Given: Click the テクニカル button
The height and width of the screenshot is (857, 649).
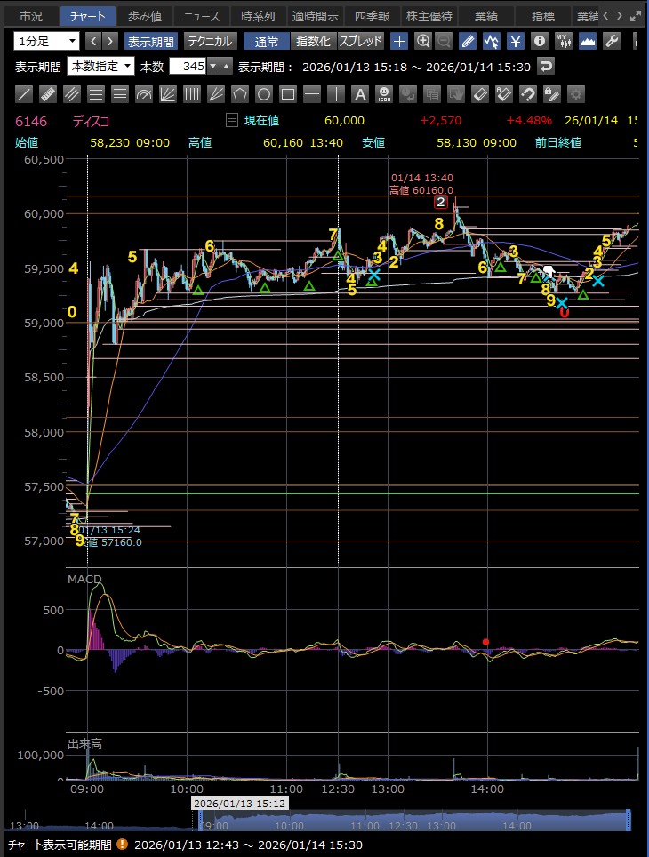Looking at the screenshot, I should pos(210,41).
